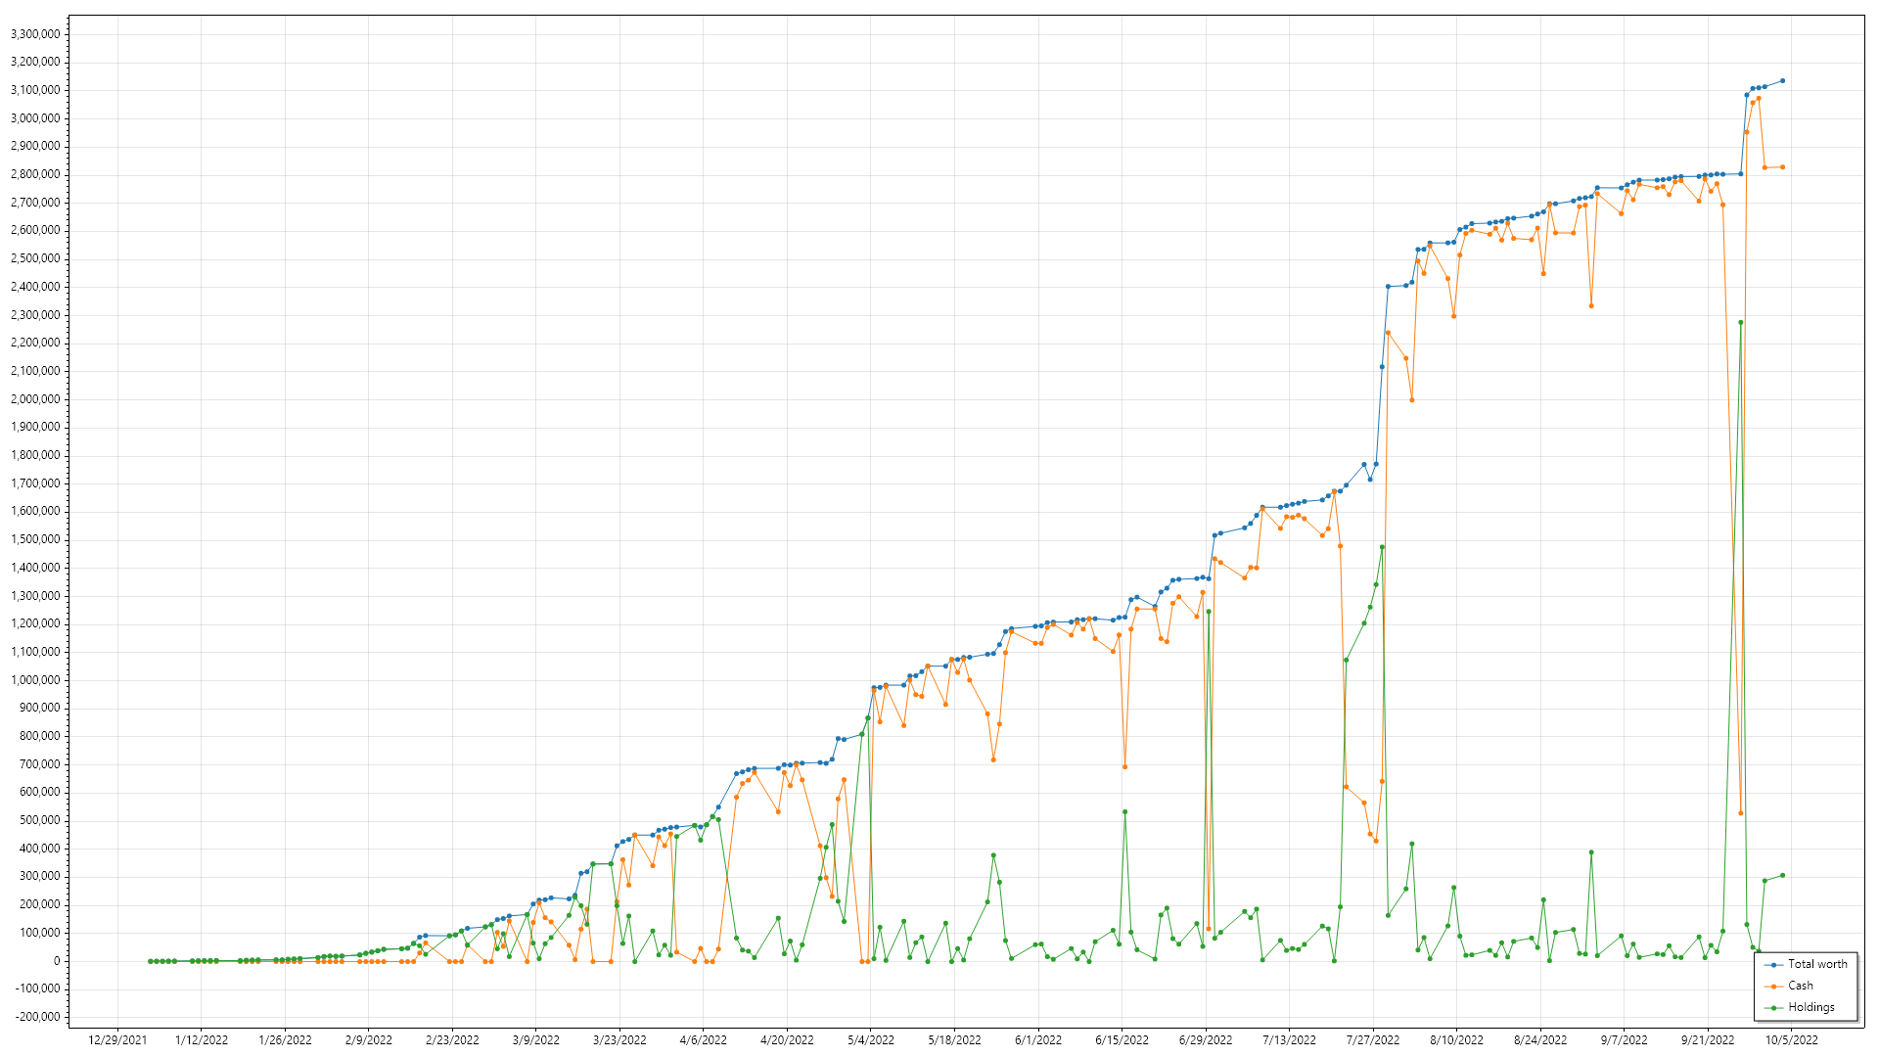Click the 1/26/2022 date label
Viewport: 1879px width, 1057px height.
tap(285, 1040)
